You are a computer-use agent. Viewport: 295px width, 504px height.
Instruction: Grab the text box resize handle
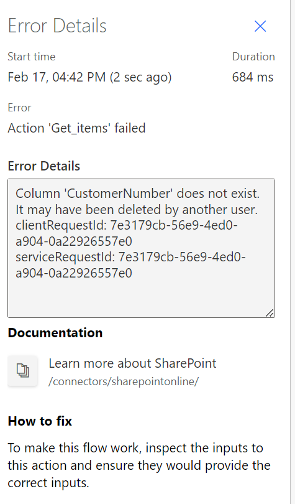[x=270, y=313]
